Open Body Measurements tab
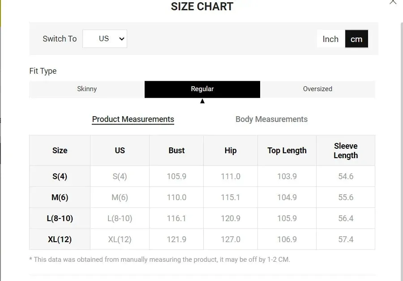Screen dimensions: 403x281 (271, 119)
